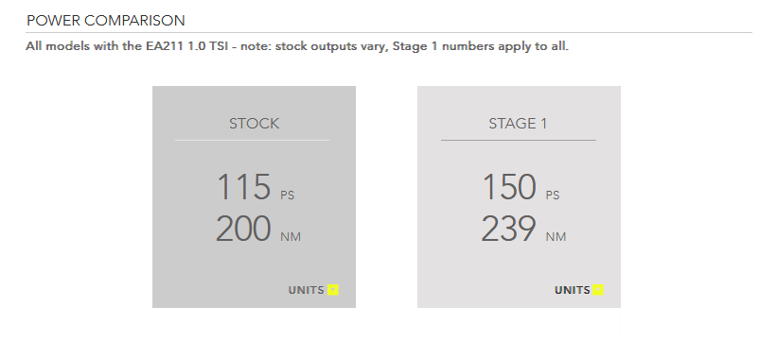Click the NM unit label beside 200
This screenshot has width=777, height=341.
[291, 237]
